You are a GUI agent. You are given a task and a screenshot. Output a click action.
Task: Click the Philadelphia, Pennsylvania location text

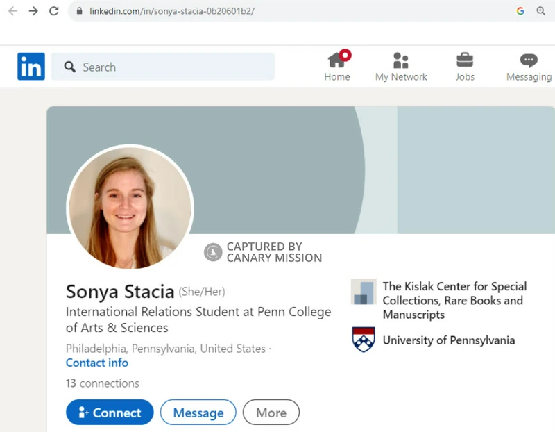pyautogui.click(x=166, y=349)
